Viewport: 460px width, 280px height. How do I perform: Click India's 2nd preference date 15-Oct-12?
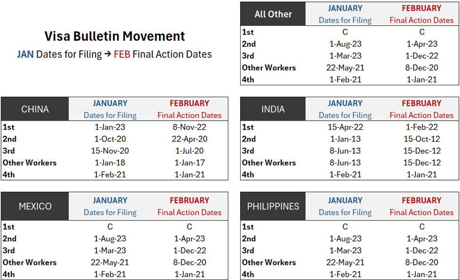[422, 139]
